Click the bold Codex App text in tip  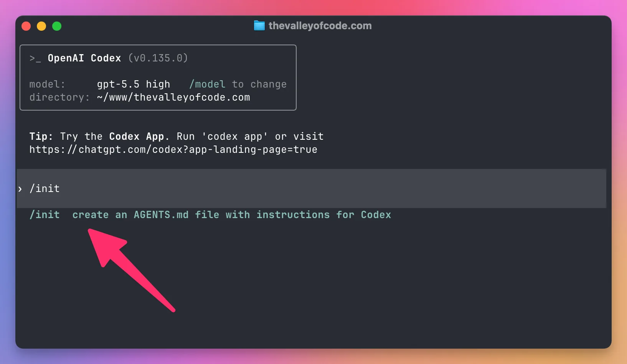(x=137, y=136)
